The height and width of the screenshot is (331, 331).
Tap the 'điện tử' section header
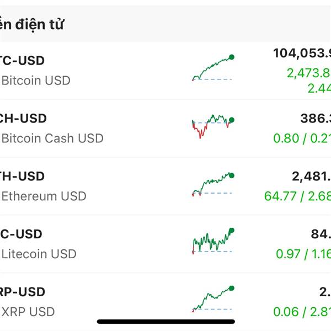click(39, 24)
